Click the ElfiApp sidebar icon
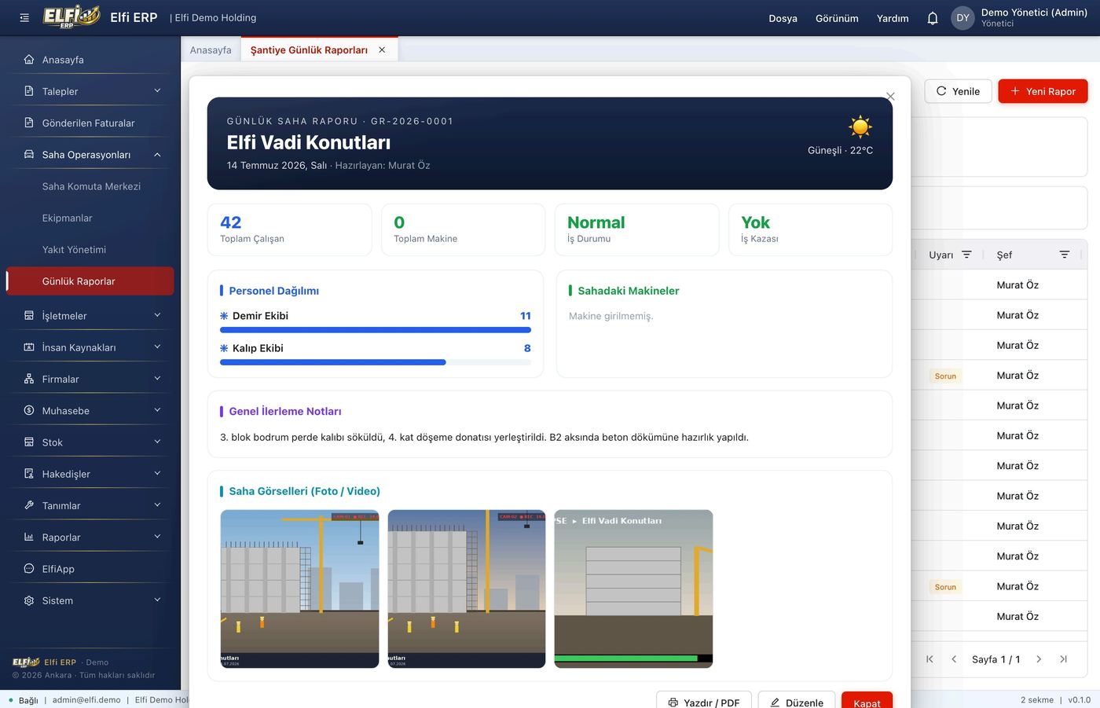The width and height of the screenshot is (1100, 708). pyautogui.click(x=29, y=569)
